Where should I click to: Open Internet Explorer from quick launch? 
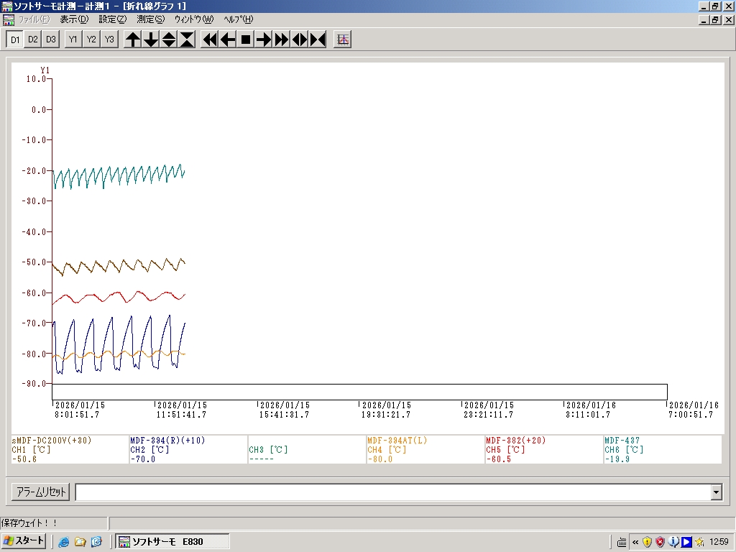point(64,541)
